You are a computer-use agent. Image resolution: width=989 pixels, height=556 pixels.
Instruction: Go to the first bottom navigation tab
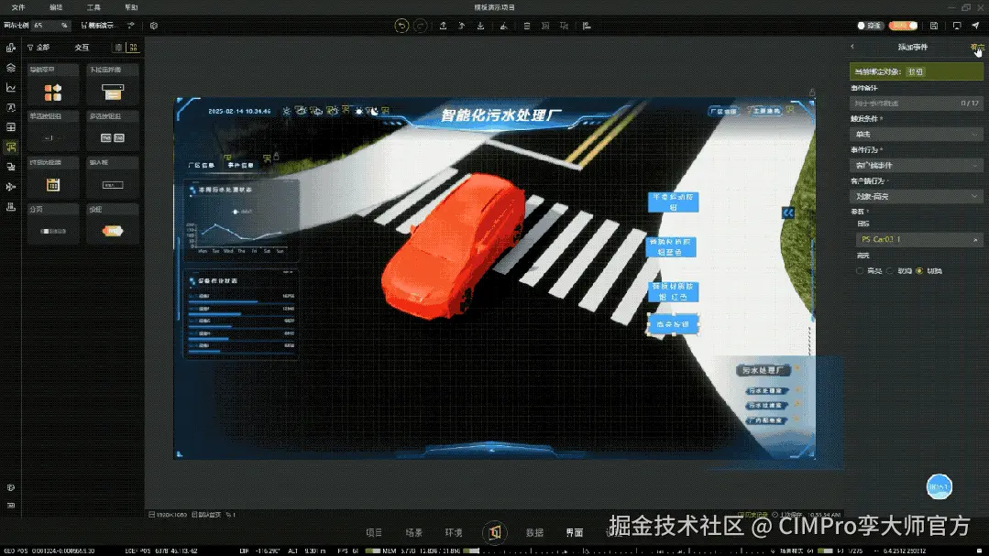click(374, 533)
